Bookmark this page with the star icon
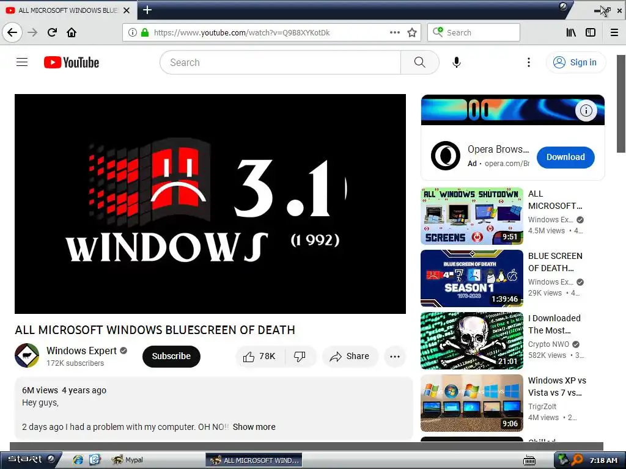Viewport: 626px width, 469px height. tap(412, 32)
